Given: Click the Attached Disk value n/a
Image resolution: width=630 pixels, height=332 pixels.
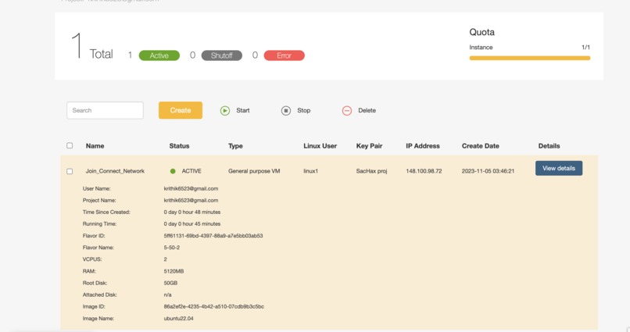Looking at the screenshot, I should tap(167, 295).
